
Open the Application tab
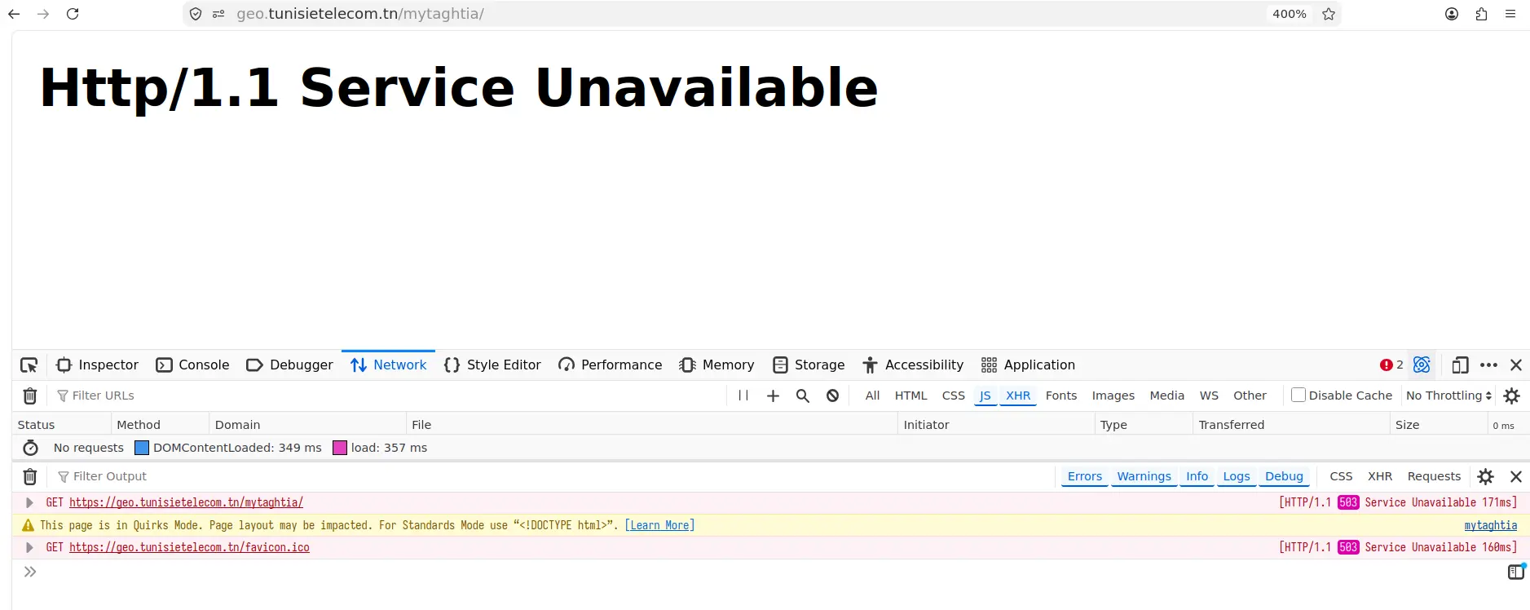coord(1029,365)
